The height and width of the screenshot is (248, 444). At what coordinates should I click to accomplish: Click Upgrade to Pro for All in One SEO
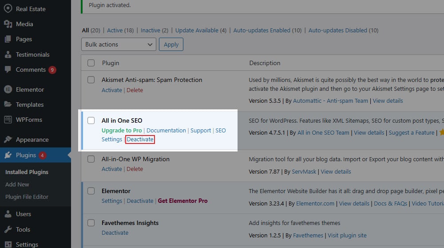coord(122,131)
